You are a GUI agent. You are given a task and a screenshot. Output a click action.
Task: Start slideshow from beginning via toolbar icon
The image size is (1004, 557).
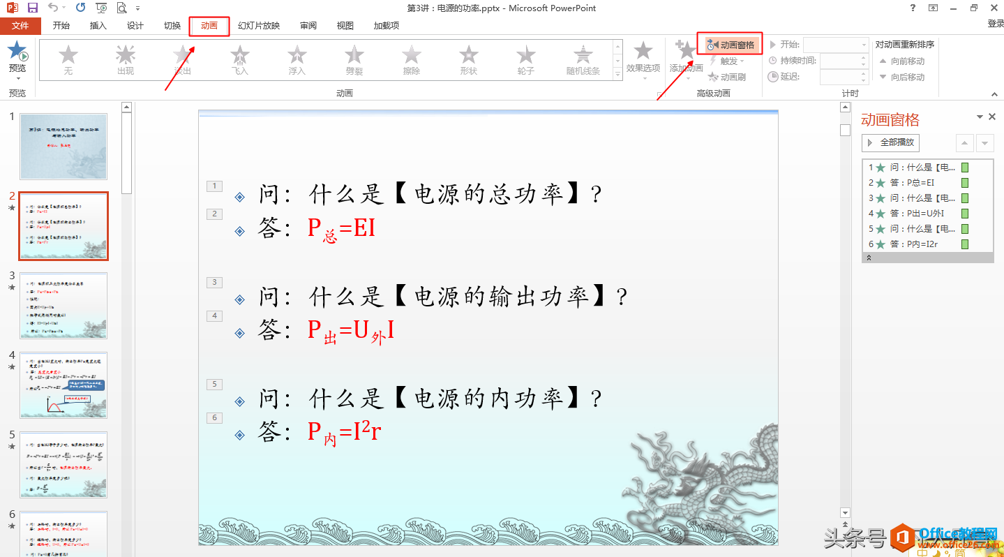pyautogui.click(x=101, y=8)
